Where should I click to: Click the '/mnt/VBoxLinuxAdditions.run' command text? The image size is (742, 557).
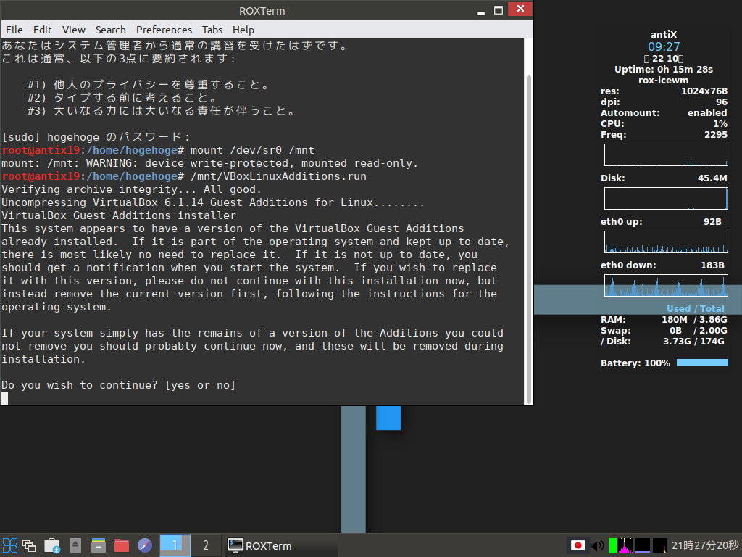point(278,176)
